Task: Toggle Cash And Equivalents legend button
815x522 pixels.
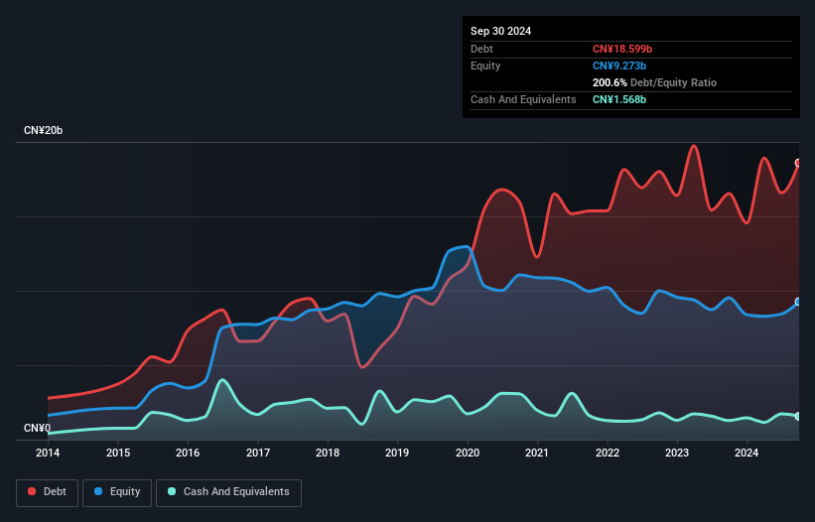Action: [228, 492]
